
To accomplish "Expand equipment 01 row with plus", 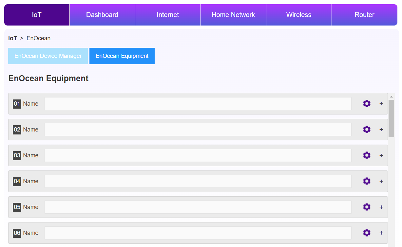I will click(381, 104).
